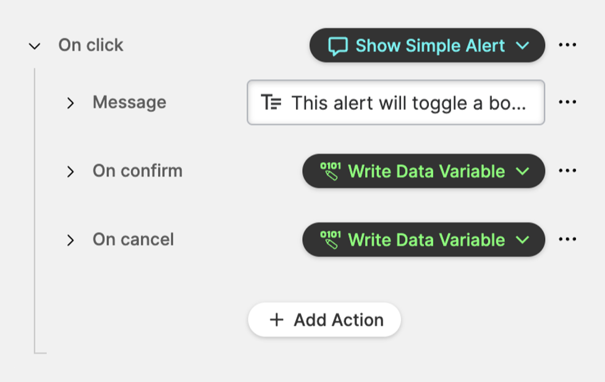Open the three-dot menu for On confirm
This screenshot has width=605, height=382.
point(567,171)
